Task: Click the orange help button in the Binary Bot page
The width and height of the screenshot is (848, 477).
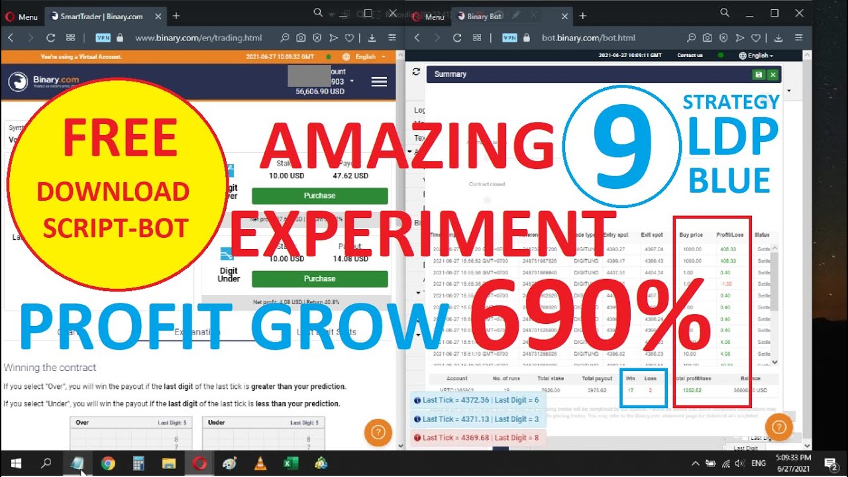Action: click(x=779, y=427)
